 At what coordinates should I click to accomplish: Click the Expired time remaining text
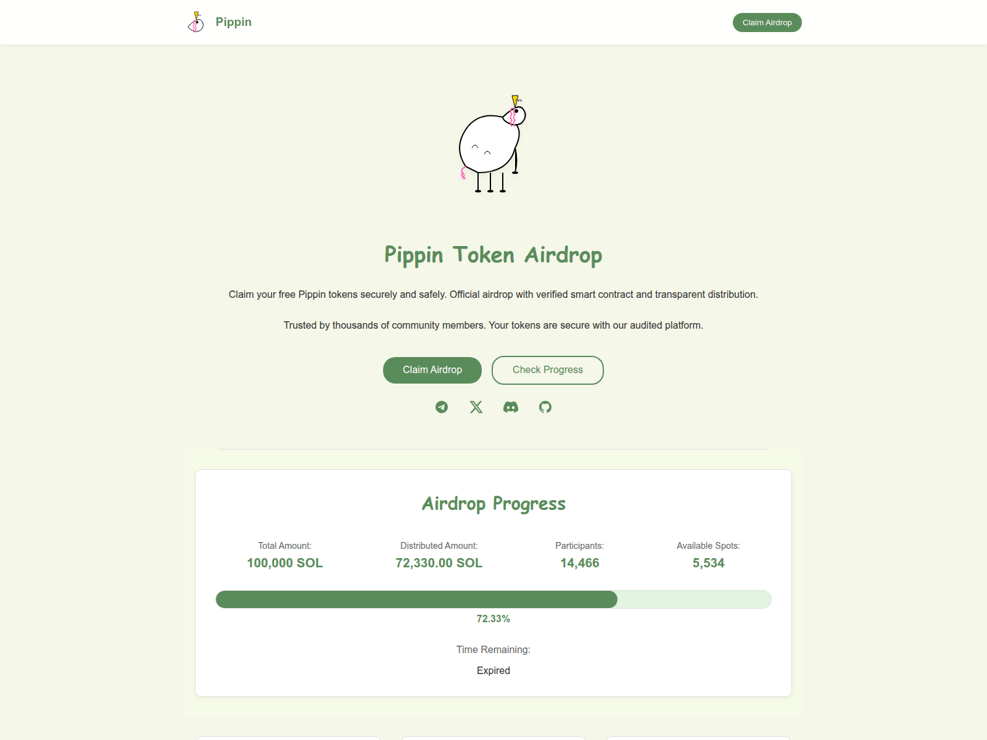point(493,670)
